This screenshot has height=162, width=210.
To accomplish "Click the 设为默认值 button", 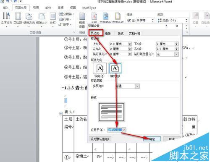I will coord(100,139).
